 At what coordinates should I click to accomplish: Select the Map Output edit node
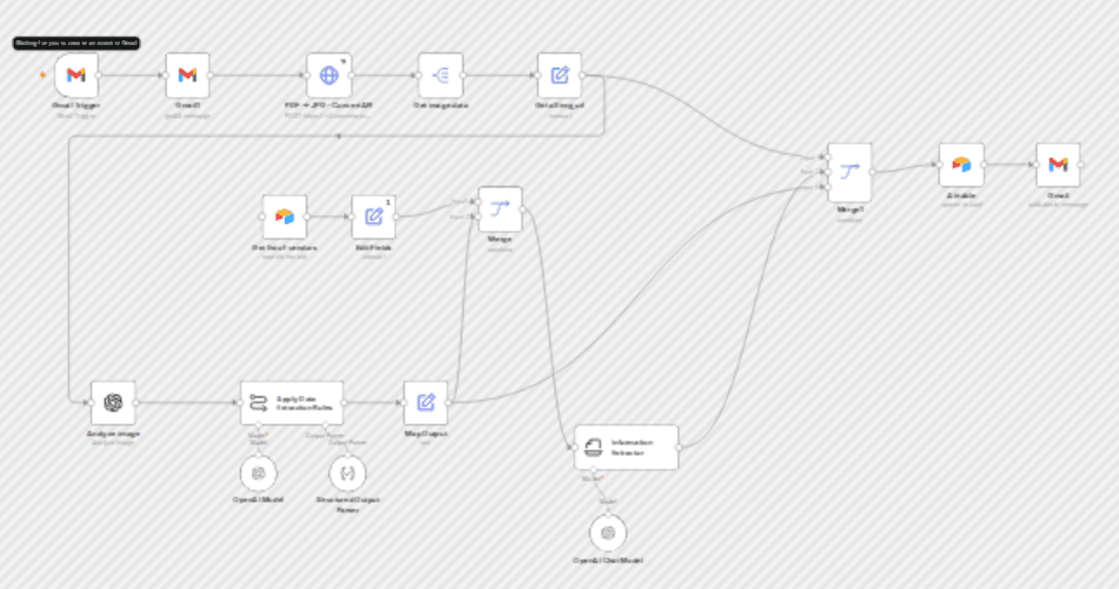pyautogui.click(x=426, y=402)
